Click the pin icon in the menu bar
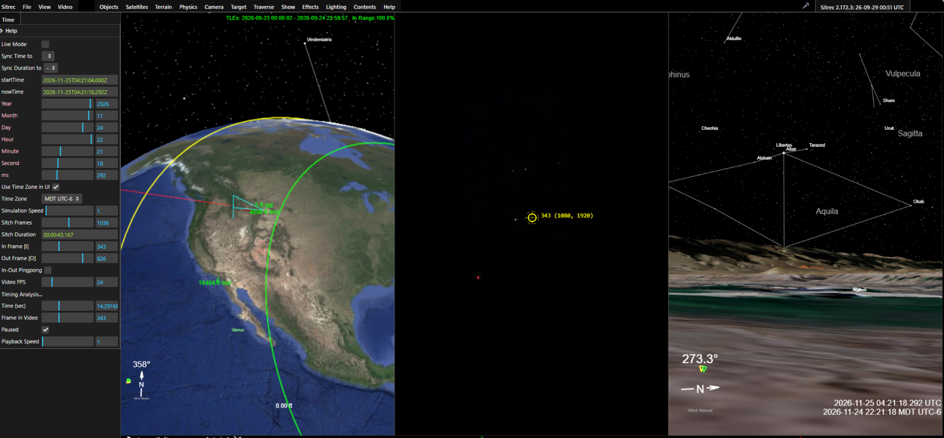 coord(805,6)
